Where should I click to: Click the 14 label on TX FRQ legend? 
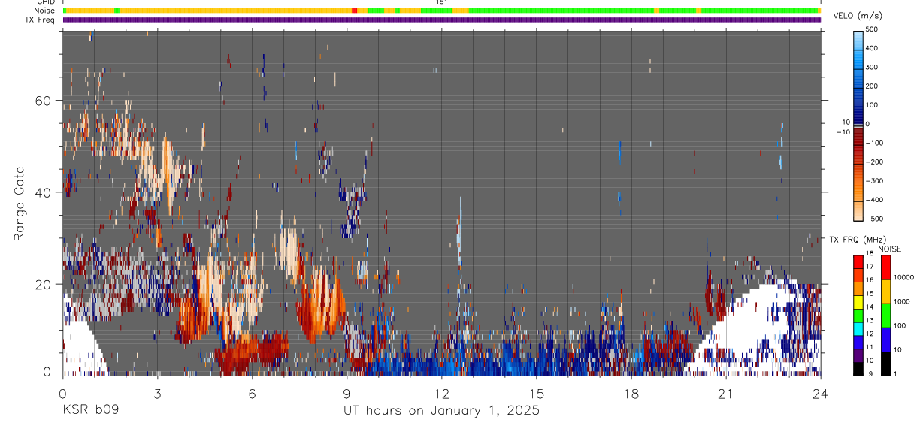(x=871, y=308)
